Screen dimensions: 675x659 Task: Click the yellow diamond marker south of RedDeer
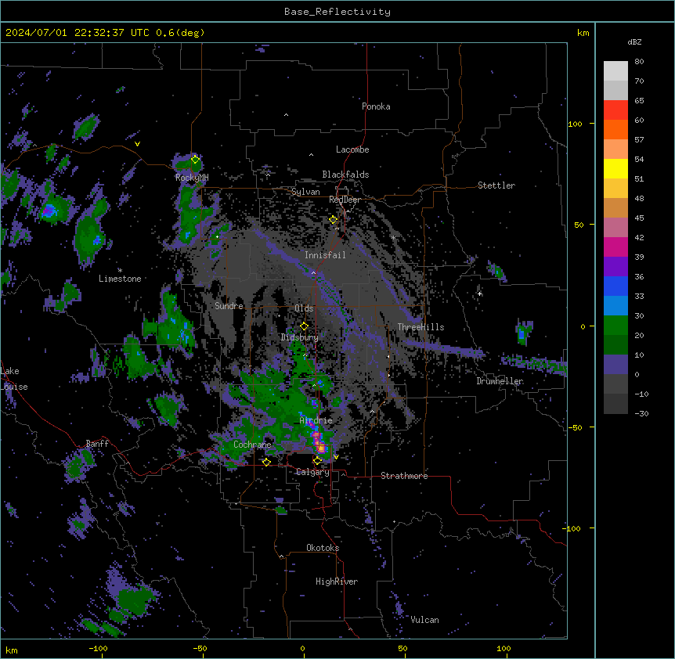point(334,220)
